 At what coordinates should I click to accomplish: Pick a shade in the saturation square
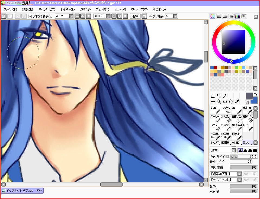pyautogui.click(x=234, y=42)
